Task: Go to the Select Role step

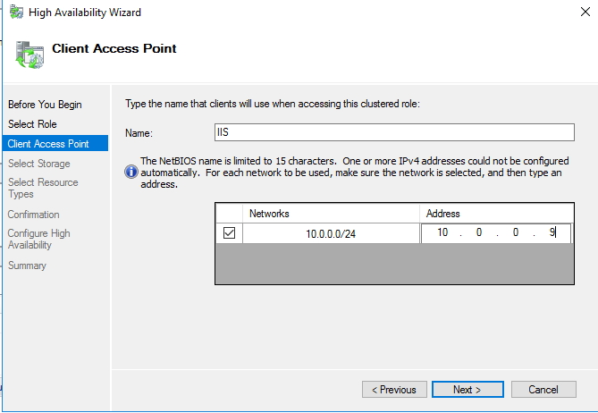Action: pos(32,124)
